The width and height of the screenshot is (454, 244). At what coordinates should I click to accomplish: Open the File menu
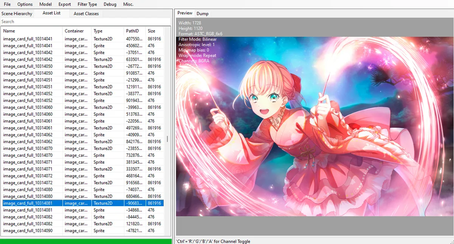[7, 4]
